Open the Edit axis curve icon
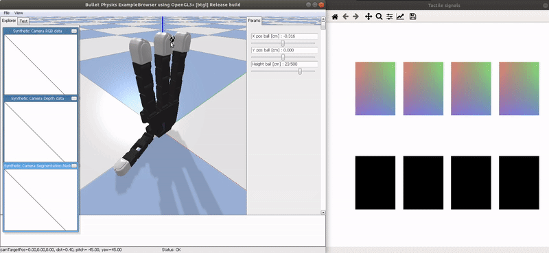The image size is (549, 253). pyautogui.click(x=400, y=16)
